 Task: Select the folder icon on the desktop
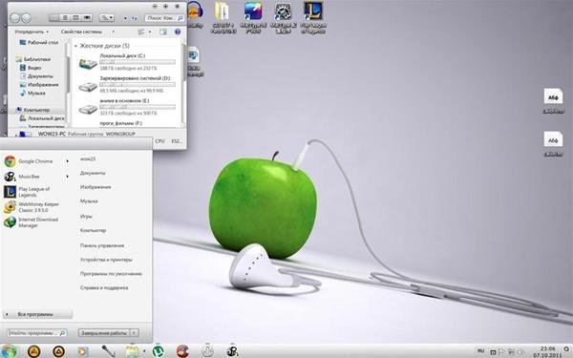coord(223,18)
